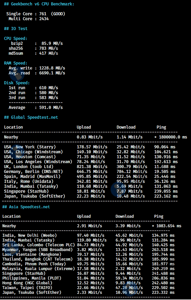Click the Single Core score 761
191x300 pixels.
point(43,14)
